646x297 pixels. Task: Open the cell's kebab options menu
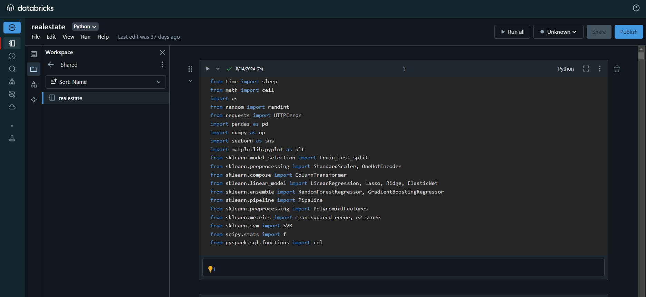[599, 69]
